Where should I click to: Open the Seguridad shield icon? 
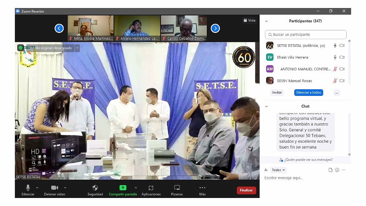(95, 188)
